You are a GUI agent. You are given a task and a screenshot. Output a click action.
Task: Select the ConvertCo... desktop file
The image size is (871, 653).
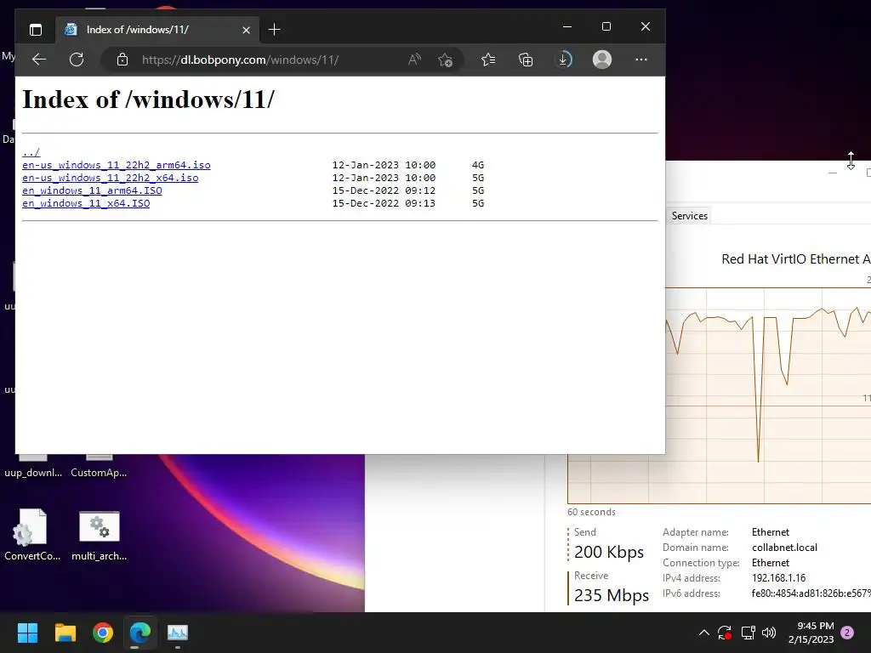pos(31,535)
